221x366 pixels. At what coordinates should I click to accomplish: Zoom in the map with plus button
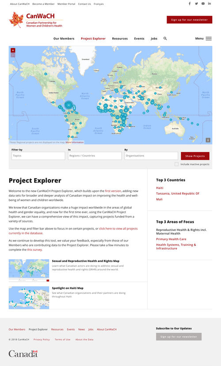click(x=13, y=50)
